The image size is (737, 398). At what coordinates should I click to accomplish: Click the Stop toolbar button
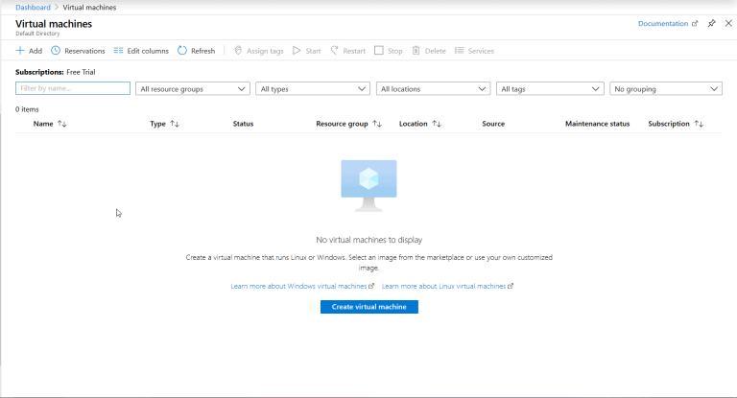point(389,51)
